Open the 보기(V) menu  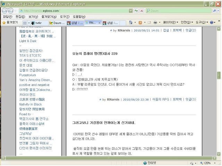[x=33, y=17]
